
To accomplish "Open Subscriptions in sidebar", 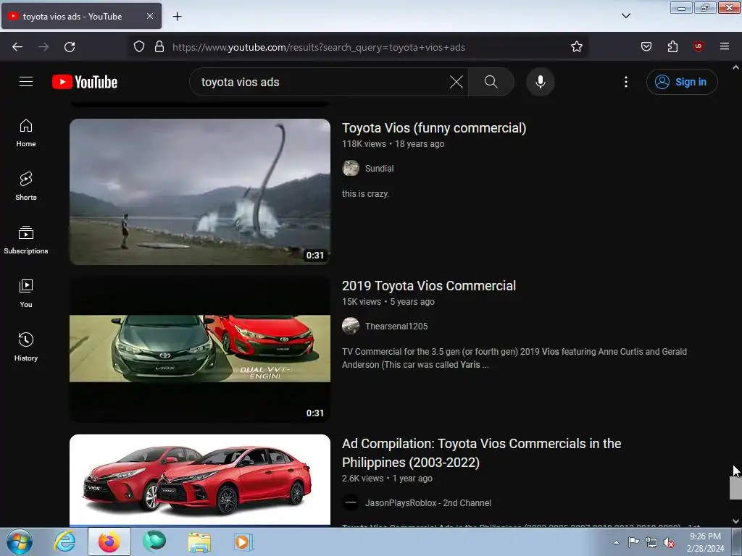I will [x=26, y=240].
